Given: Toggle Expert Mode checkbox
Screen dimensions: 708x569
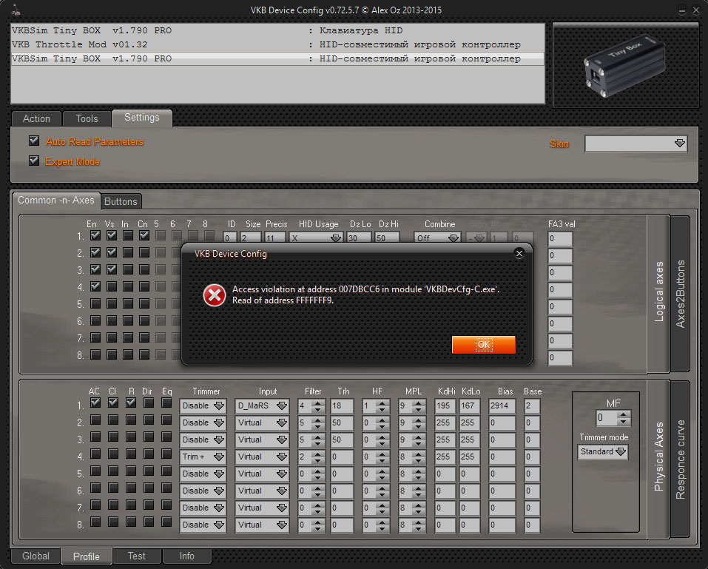Looking at the screenshot, I should pyautogui.click(x=34, y=161).
